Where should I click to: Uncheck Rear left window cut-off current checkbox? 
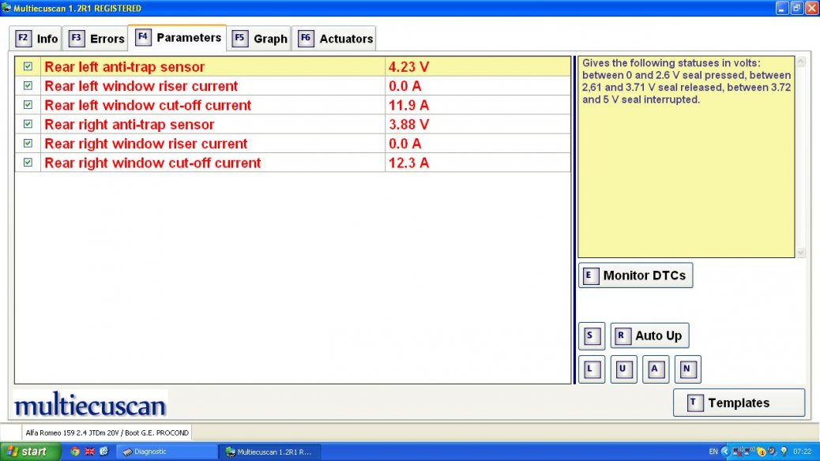click(x=28, y=105)
